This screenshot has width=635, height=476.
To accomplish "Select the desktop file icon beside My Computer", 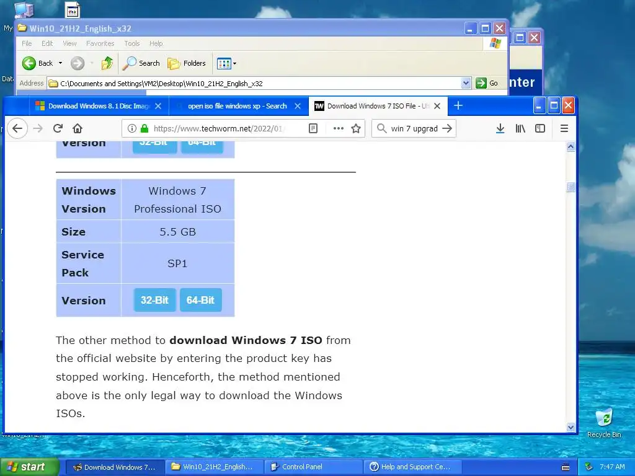I will pos(73,11).
